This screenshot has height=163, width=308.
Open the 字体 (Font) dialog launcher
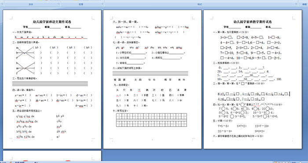point(59,4)
